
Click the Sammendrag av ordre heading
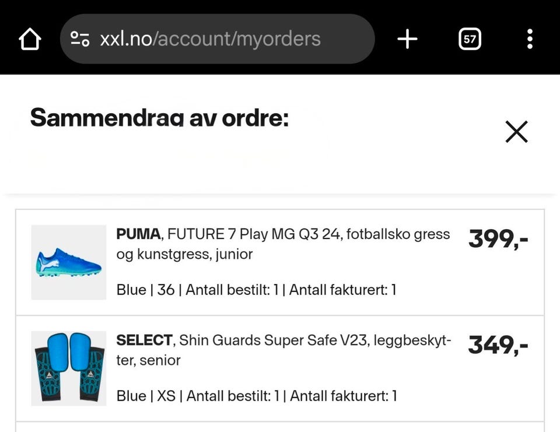(159, 118)
